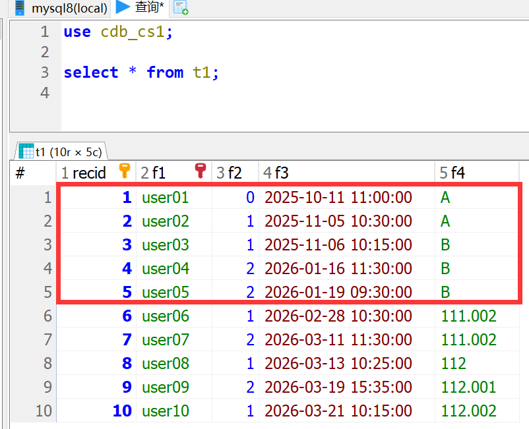Select f4 cell 111.002 in user07 row
This screenshot has width=529, height=429.
coord(477,339)
